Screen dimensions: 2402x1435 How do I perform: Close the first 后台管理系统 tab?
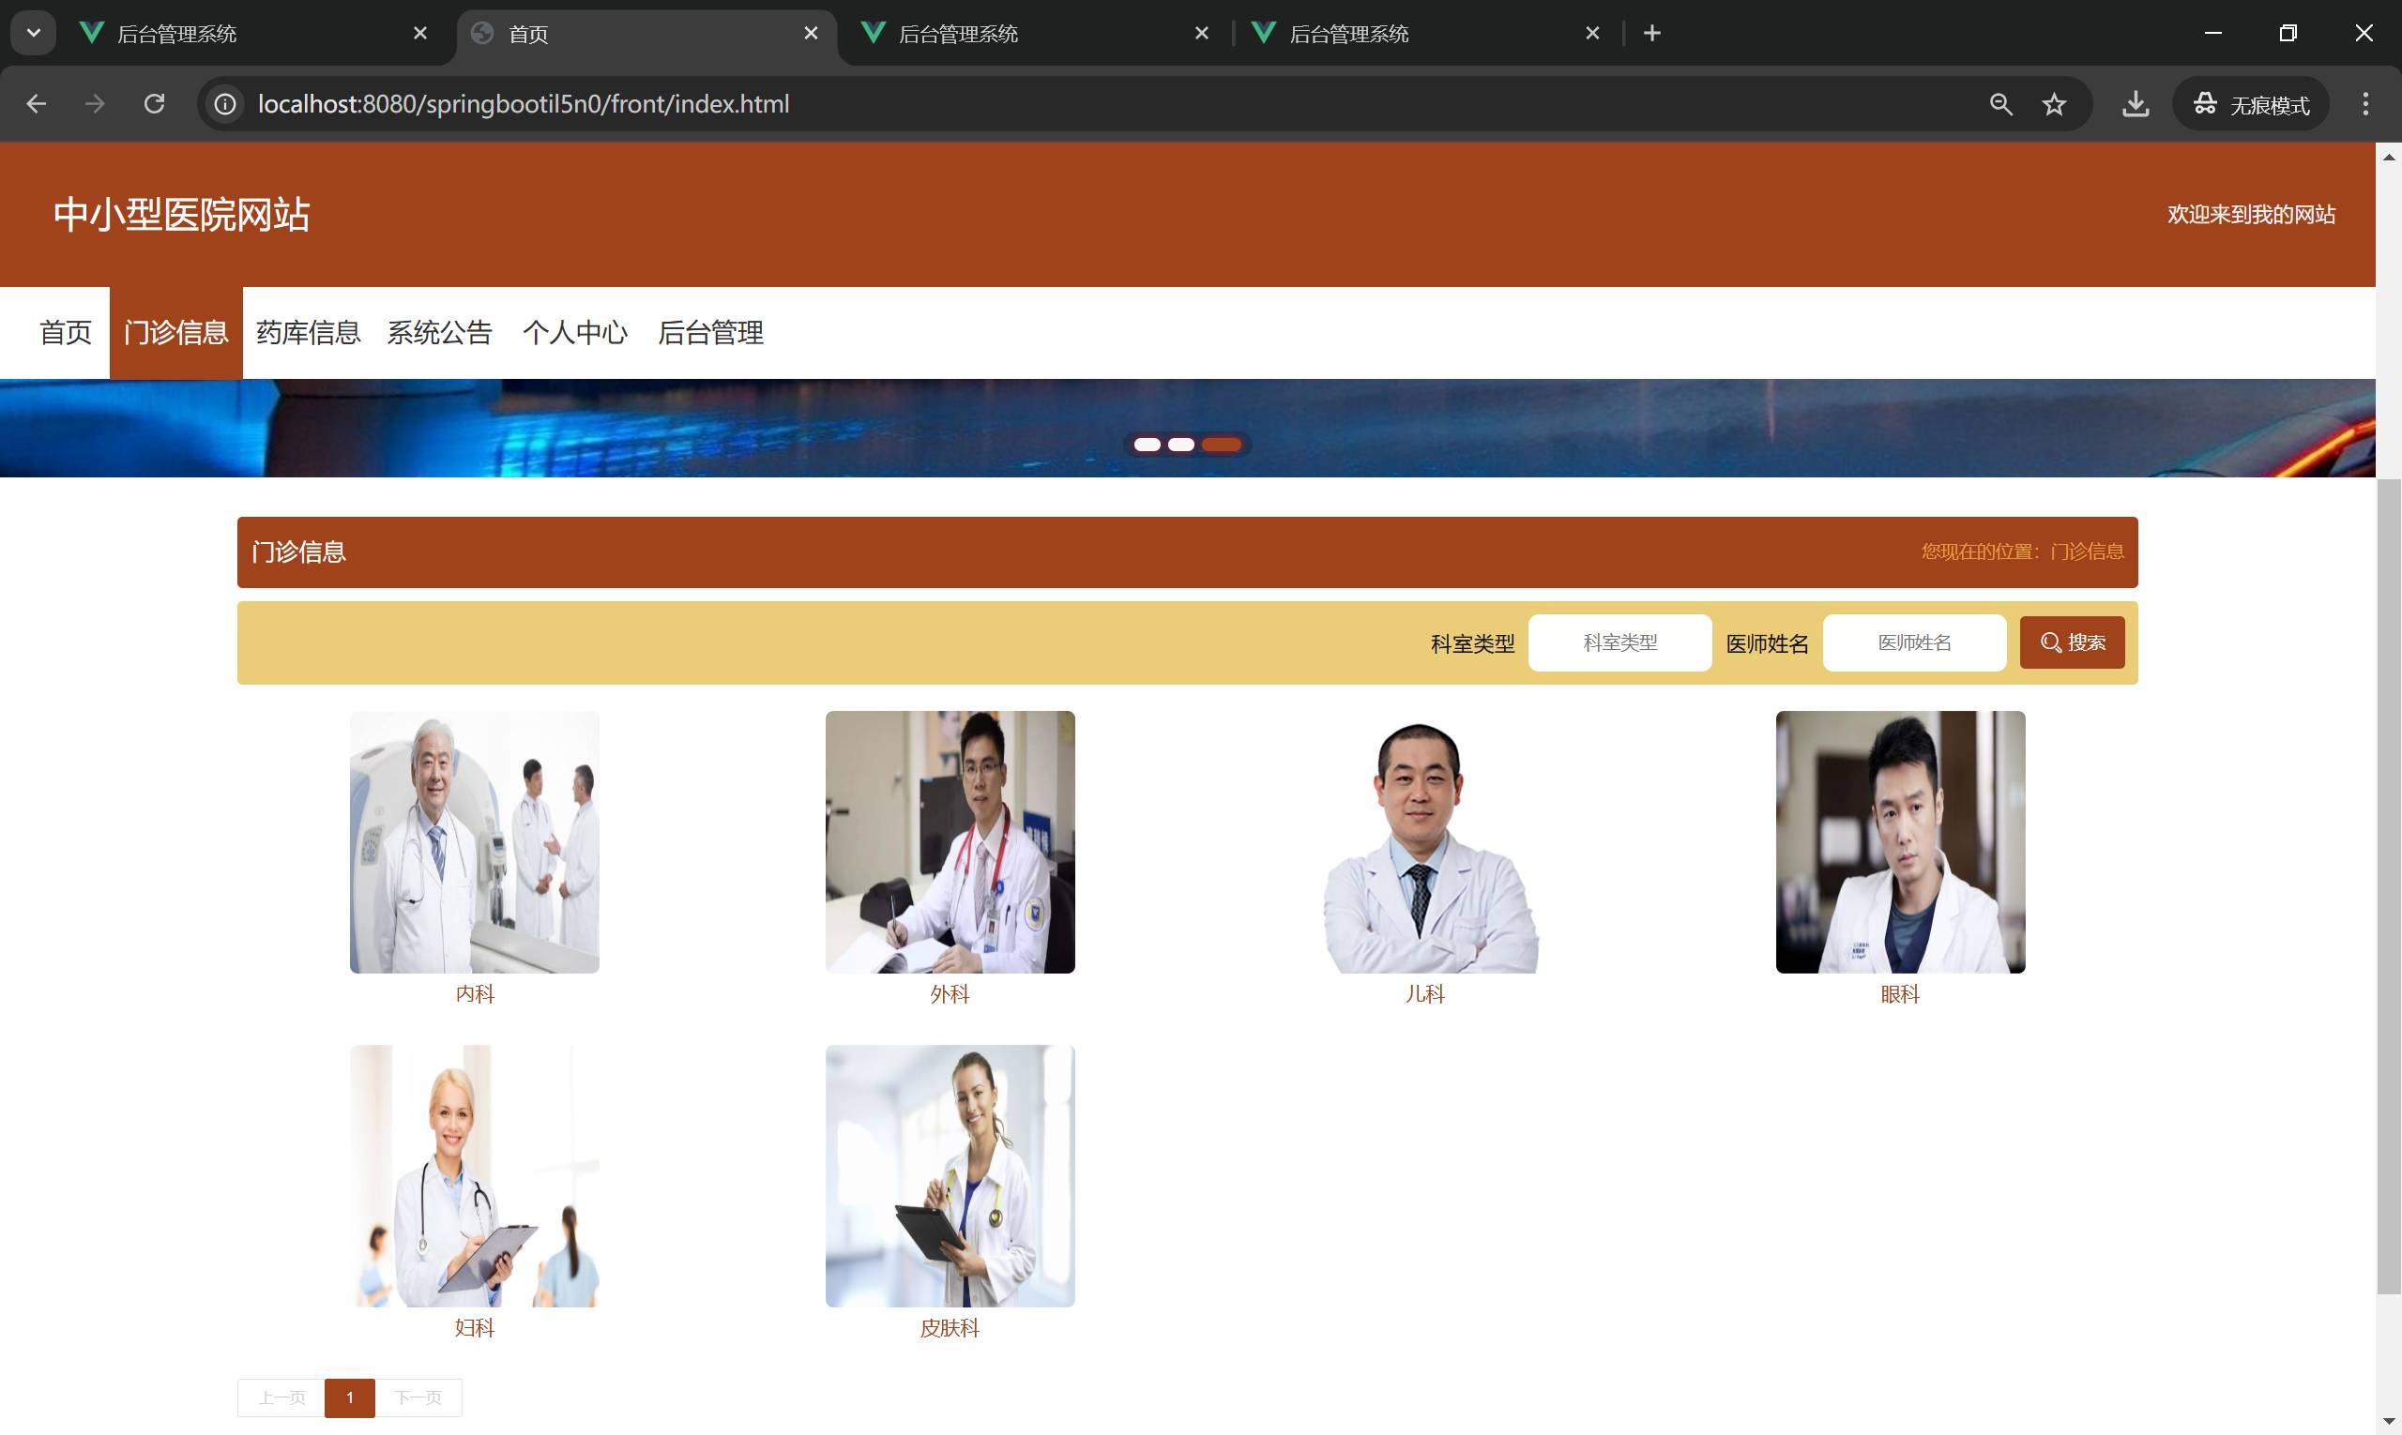[x=419, y=33]
